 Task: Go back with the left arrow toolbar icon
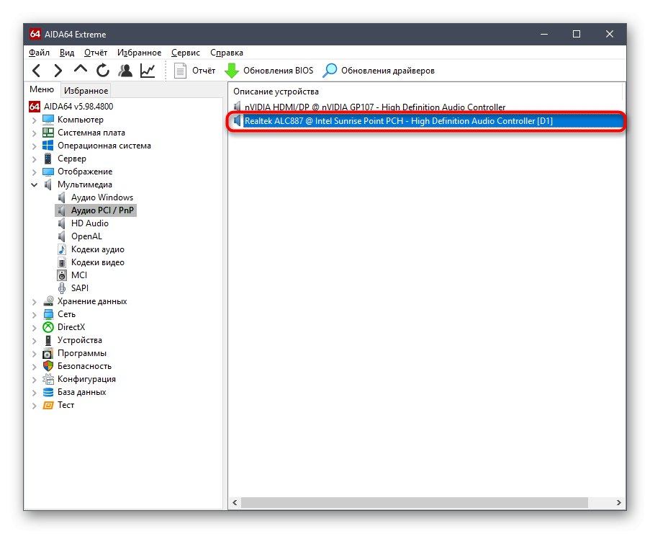coord(37,71)
